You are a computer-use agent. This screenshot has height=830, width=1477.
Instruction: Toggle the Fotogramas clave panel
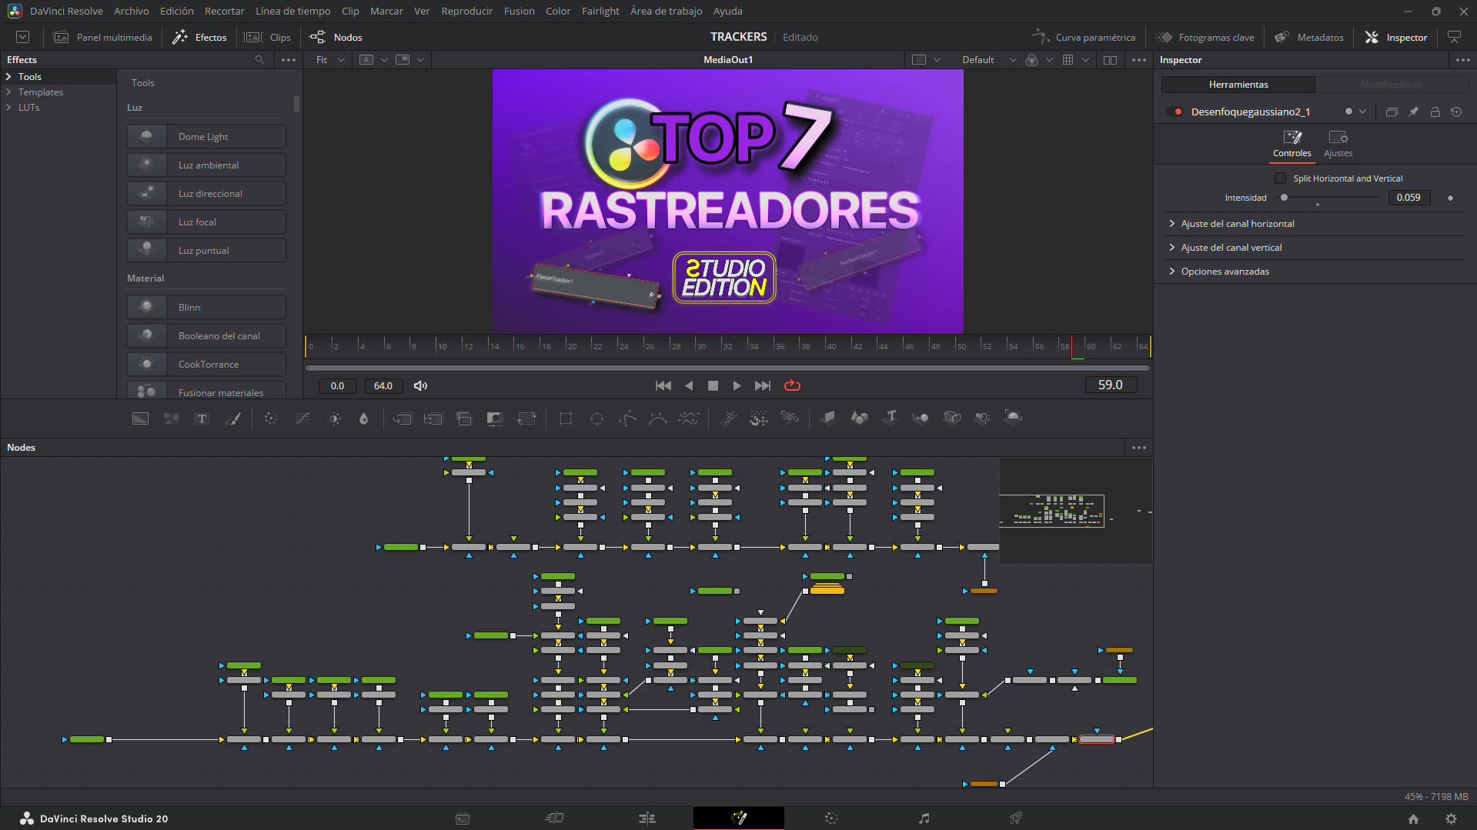1205,37
